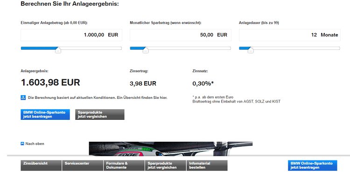This screenshot has height=173, width=350.
Task: Open the Zinsübersicht footer tab
Action: click(41, 166)
